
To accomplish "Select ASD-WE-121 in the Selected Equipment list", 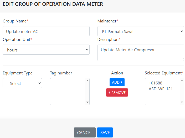I will (x=161, y=89).
